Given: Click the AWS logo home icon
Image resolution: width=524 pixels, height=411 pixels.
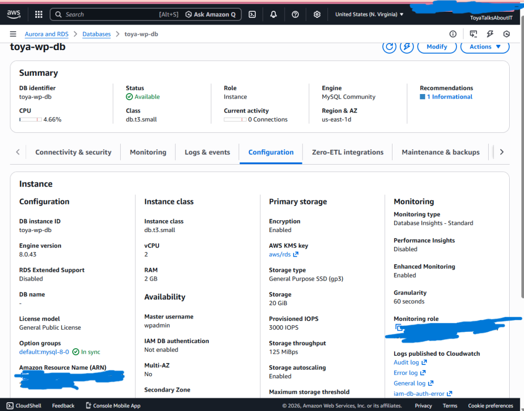Looking at the screenshot, I should click(14, 14).
